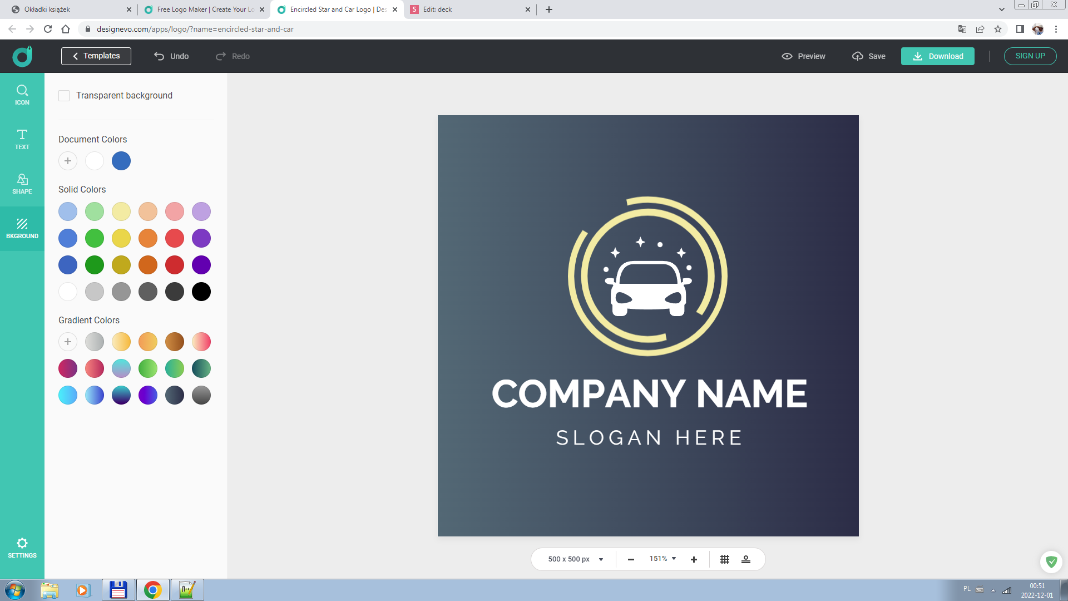Enable the Transparent background checkbox

coord(64,96)
